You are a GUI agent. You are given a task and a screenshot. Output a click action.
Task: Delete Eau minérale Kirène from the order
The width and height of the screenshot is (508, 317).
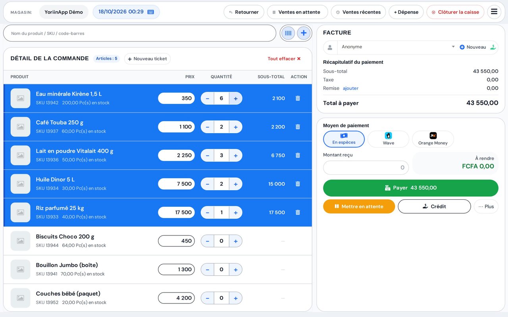click(x=298, y=98)
